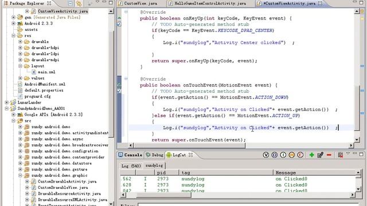The width and height of the screenshot is (367, 206).
Task: Sort LogCat by the tag column header
Action: 226,173
